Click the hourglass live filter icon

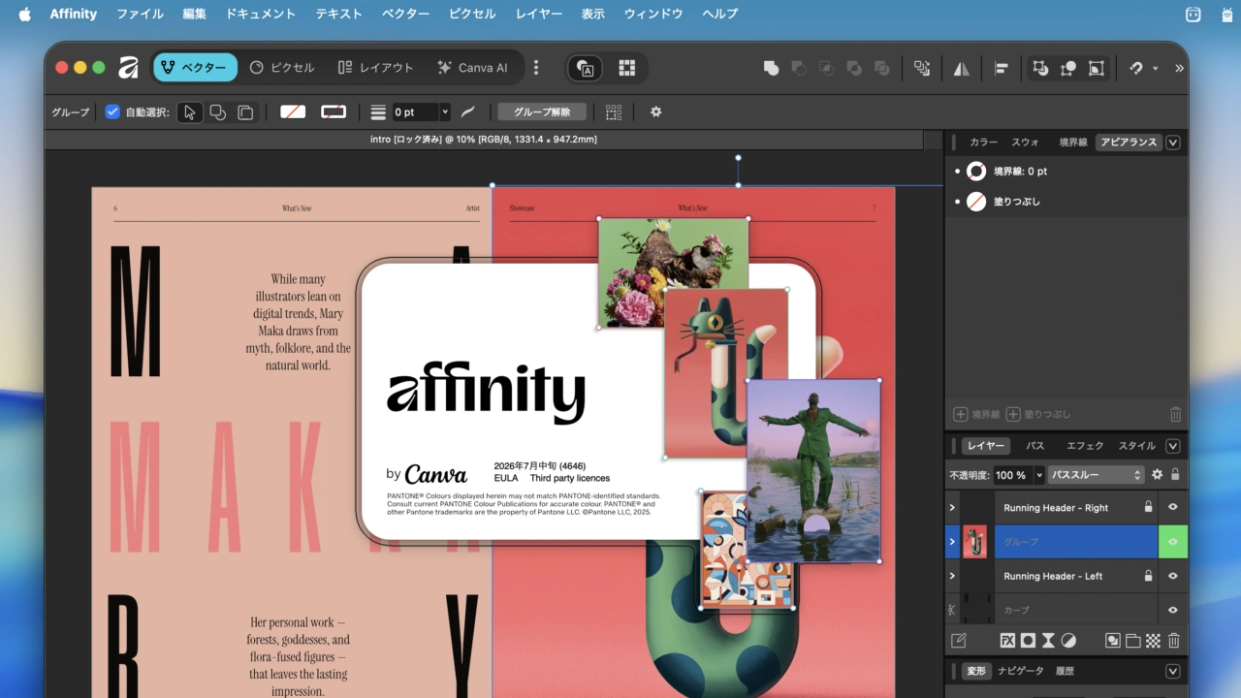click(1048, 641)
